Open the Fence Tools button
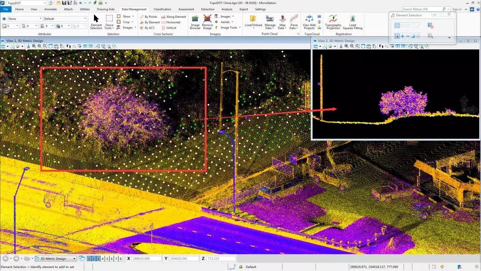The image size is (481, 271). 109,22
